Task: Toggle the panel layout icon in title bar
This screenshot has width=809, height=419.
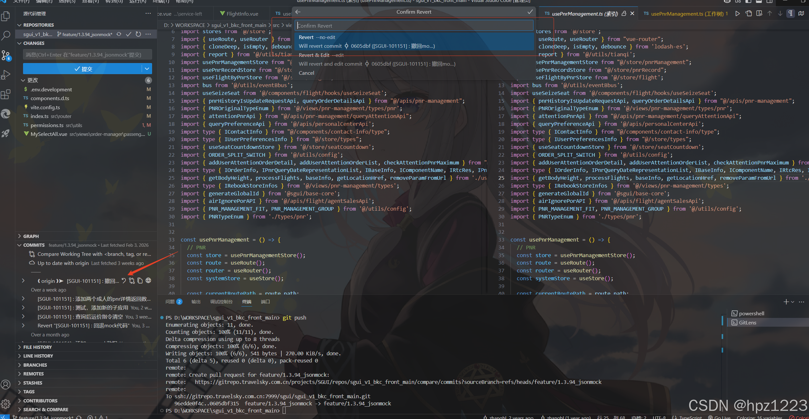Action: coord(759,1)
